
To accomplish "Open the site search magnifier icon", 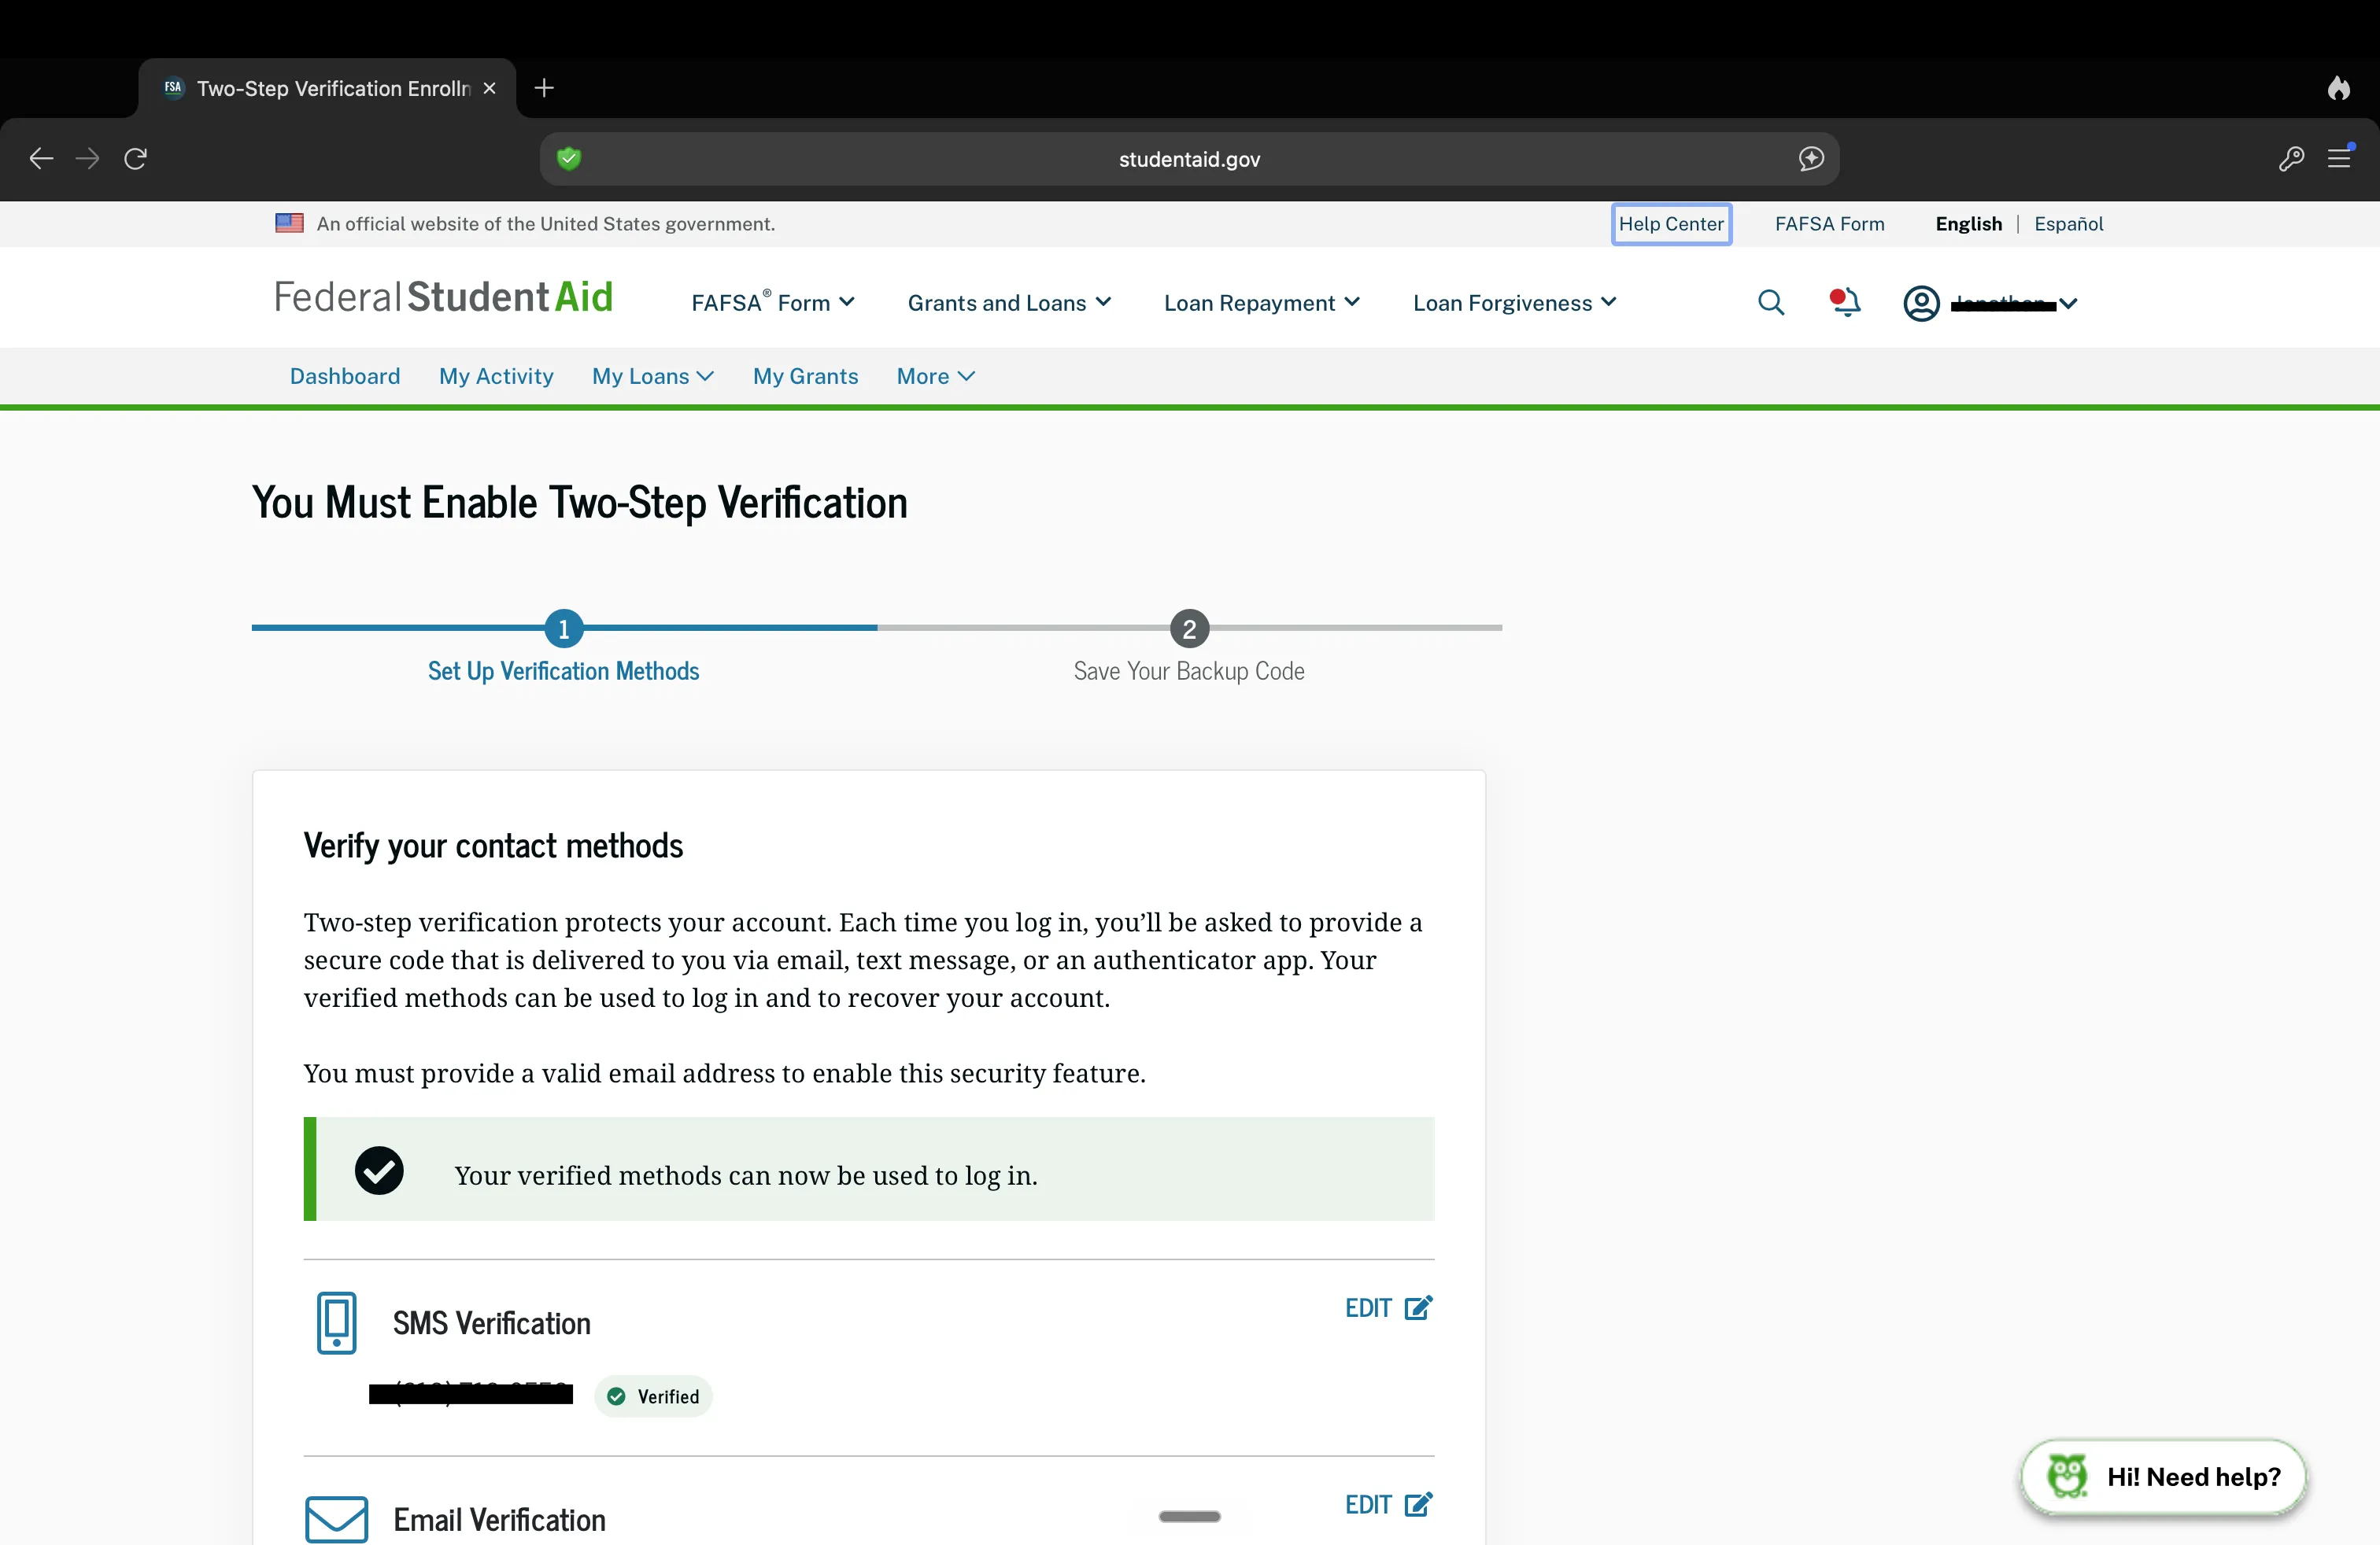I will (x=1771, y=302).
